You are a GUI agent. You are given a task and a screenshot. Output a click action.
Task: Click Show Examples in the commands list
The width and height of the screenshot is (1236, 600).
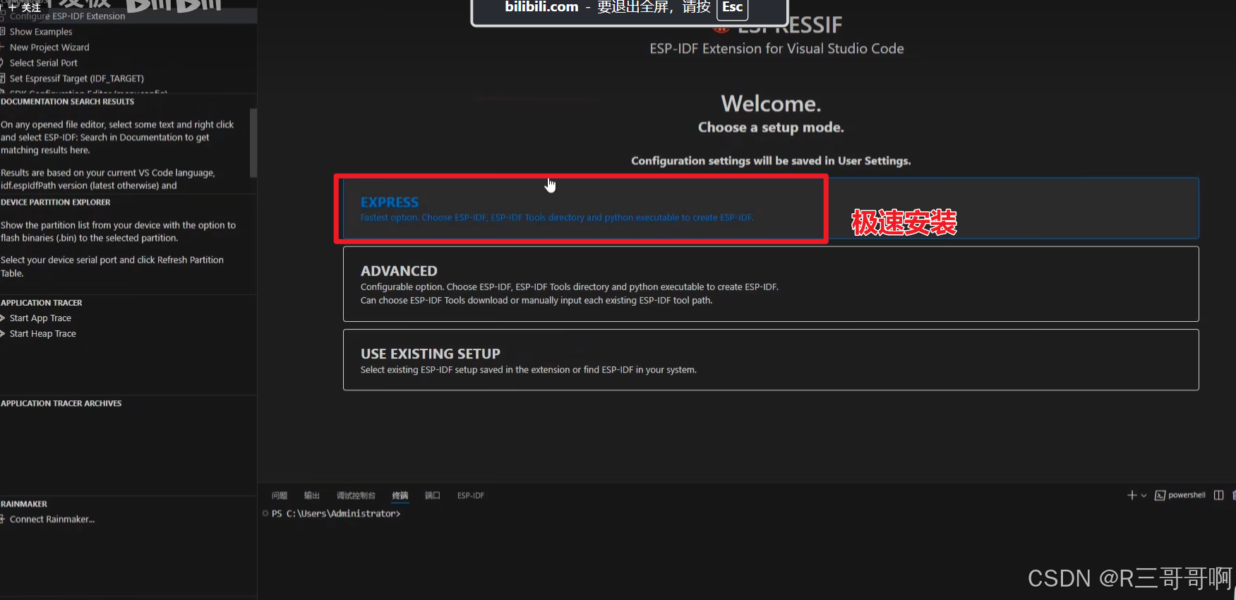coord(41,32)
